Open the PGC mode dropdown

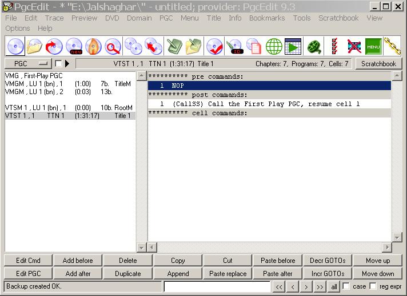coord(28,63)
